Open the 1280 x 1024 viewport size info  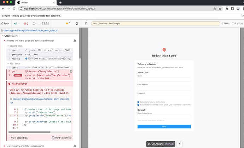tap(232, 23)
